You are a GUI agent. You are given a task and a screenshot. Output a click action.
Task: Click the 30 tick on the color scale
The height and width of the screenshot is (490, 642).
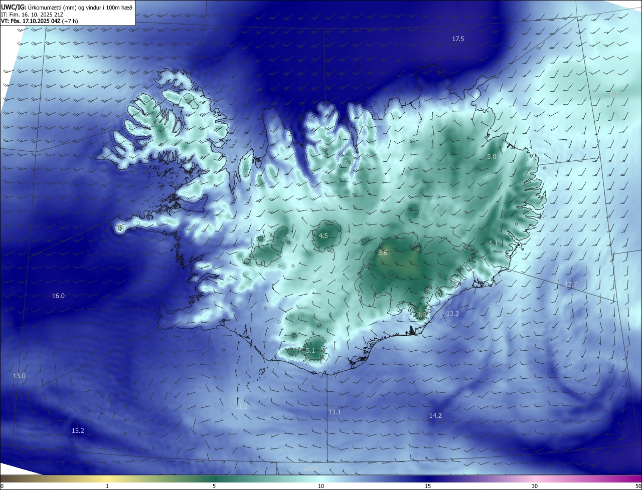[x=535, y=486]
